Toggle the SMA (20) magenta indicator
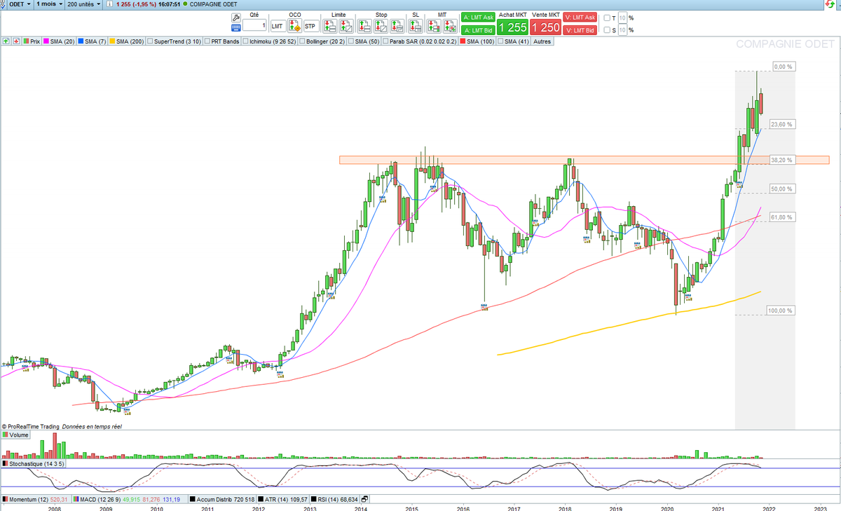This screenshot has height=511, width=841. click(x=60, y=41)
